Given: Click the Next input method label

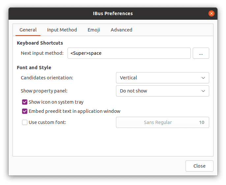Looking at the screenshot, I should click(x=42, y=53).
